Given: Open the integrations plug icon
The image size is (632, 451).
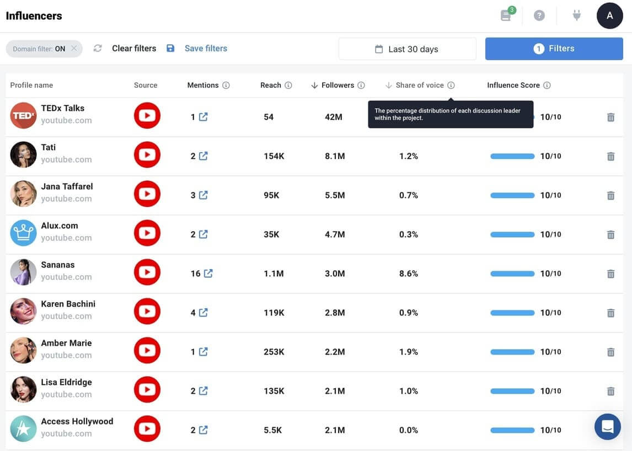Looking at the screenshot, I should [x=577, y=15].
